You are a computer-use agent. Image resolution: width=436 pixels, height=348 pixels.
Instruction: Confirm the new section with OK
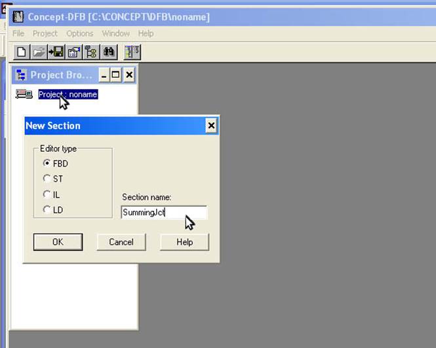coord(58,242)
